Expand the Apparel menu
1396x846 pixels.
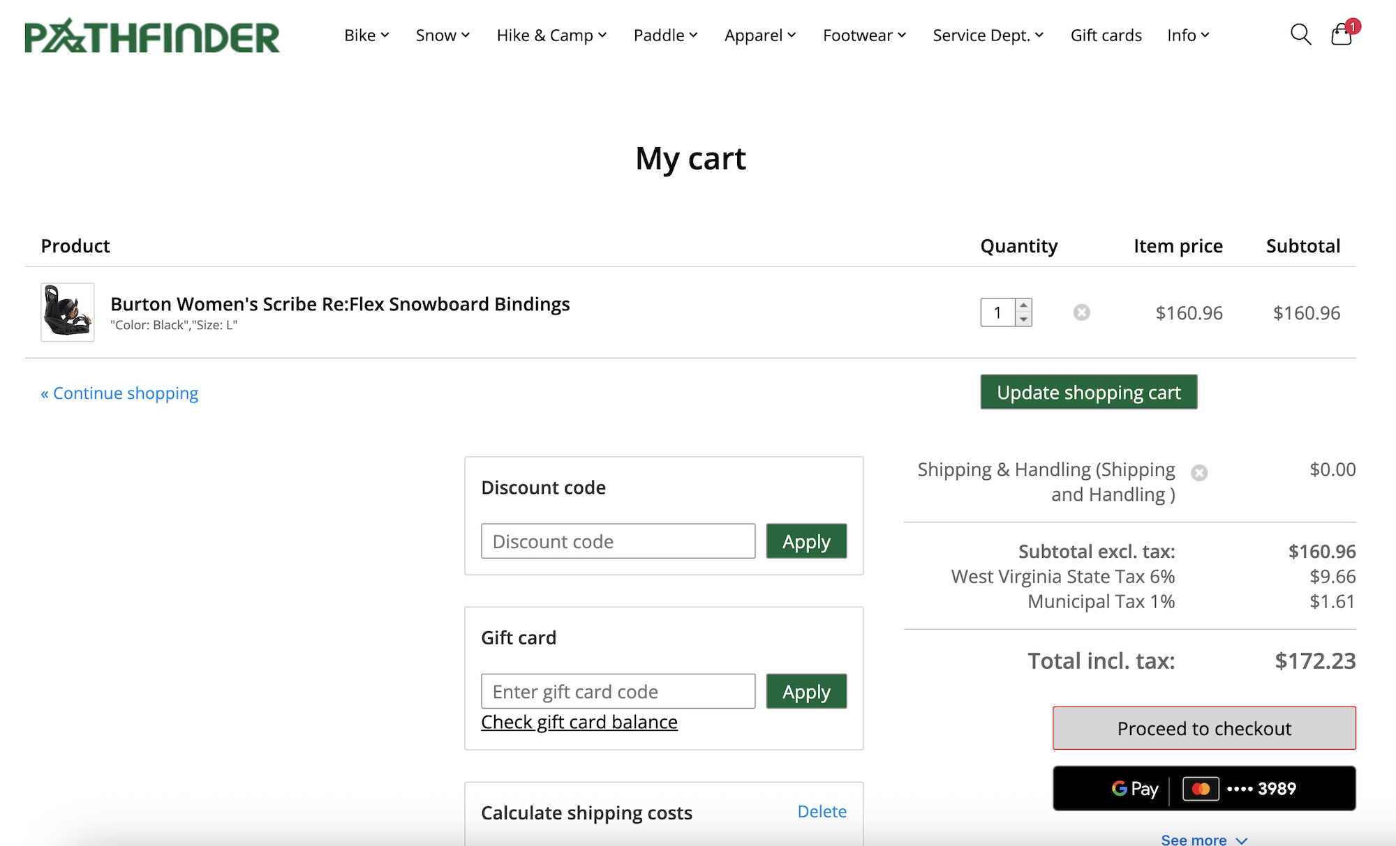760,35
